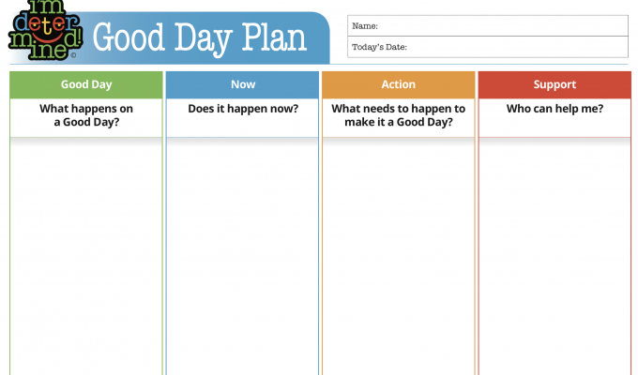Click the Good Day Plan title
638x375 pixels.
coord(199,38)
